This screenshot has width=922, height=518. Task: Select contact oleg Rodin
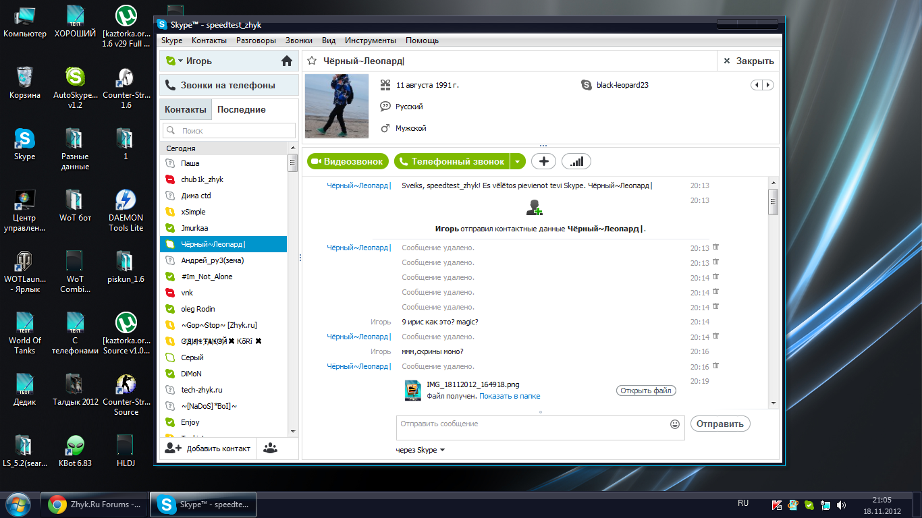(223, 309)
